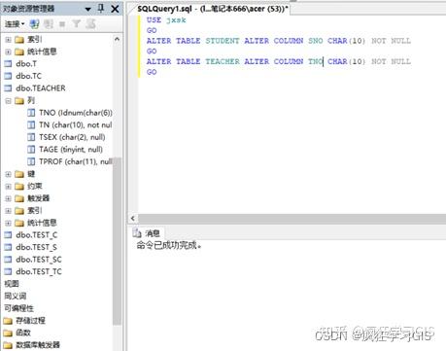The width and height of the screenshot is (446, 351).
Task: Select column TAGE (tinyint, null)
Action: coord(71,150)
